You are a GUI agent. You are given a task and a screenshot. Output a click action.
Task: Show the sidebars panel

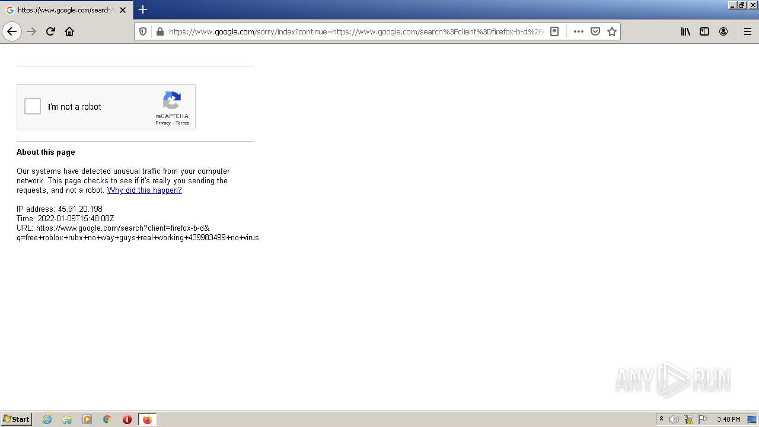point(704,31)
